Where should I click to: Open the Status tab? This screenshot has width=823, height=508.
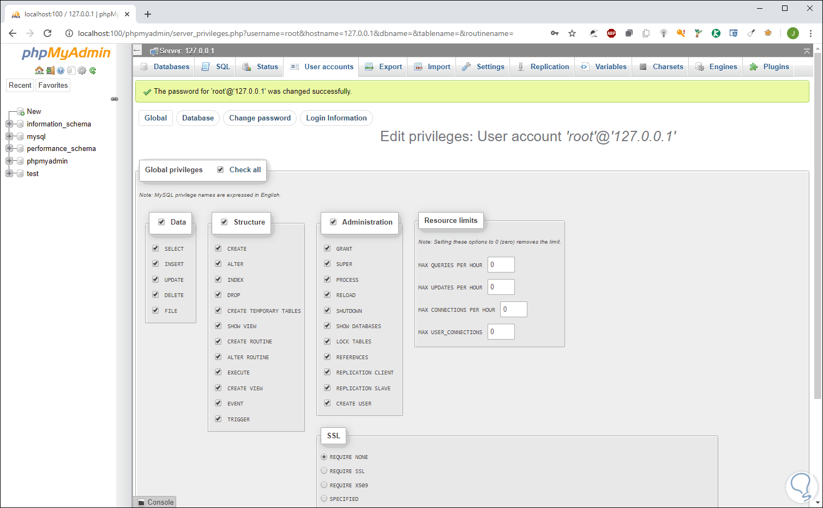pos(260,66)
